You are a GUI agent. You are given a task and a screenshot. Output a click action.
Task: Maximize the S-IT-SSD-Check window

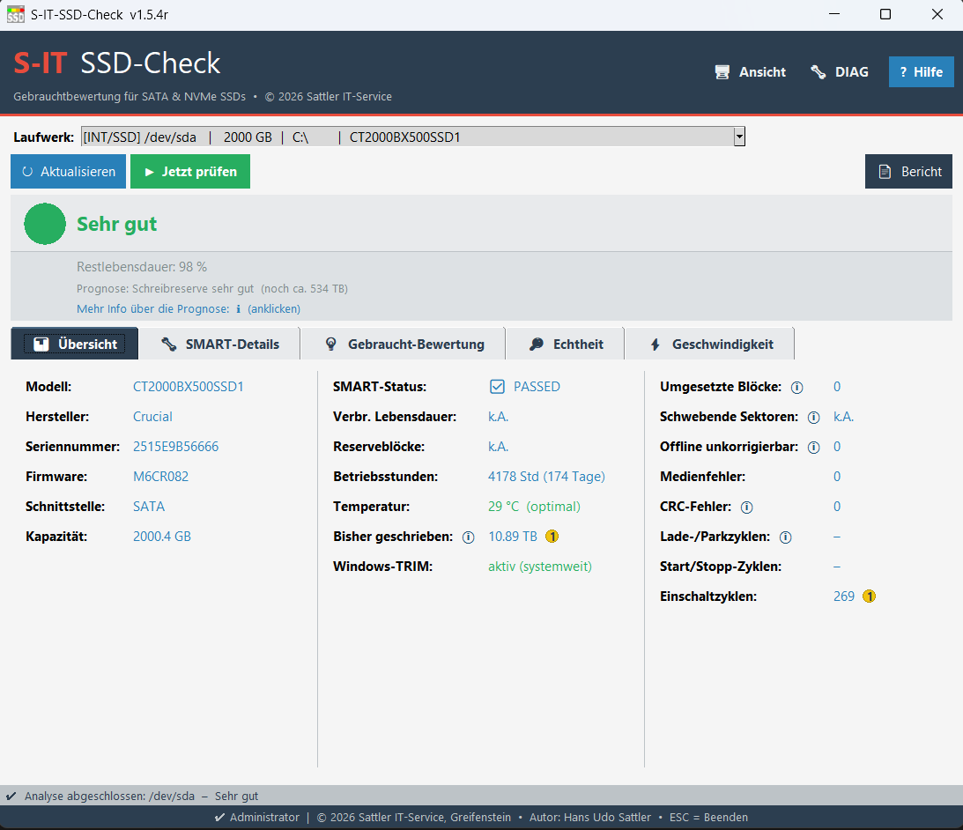tap(885, 14)
